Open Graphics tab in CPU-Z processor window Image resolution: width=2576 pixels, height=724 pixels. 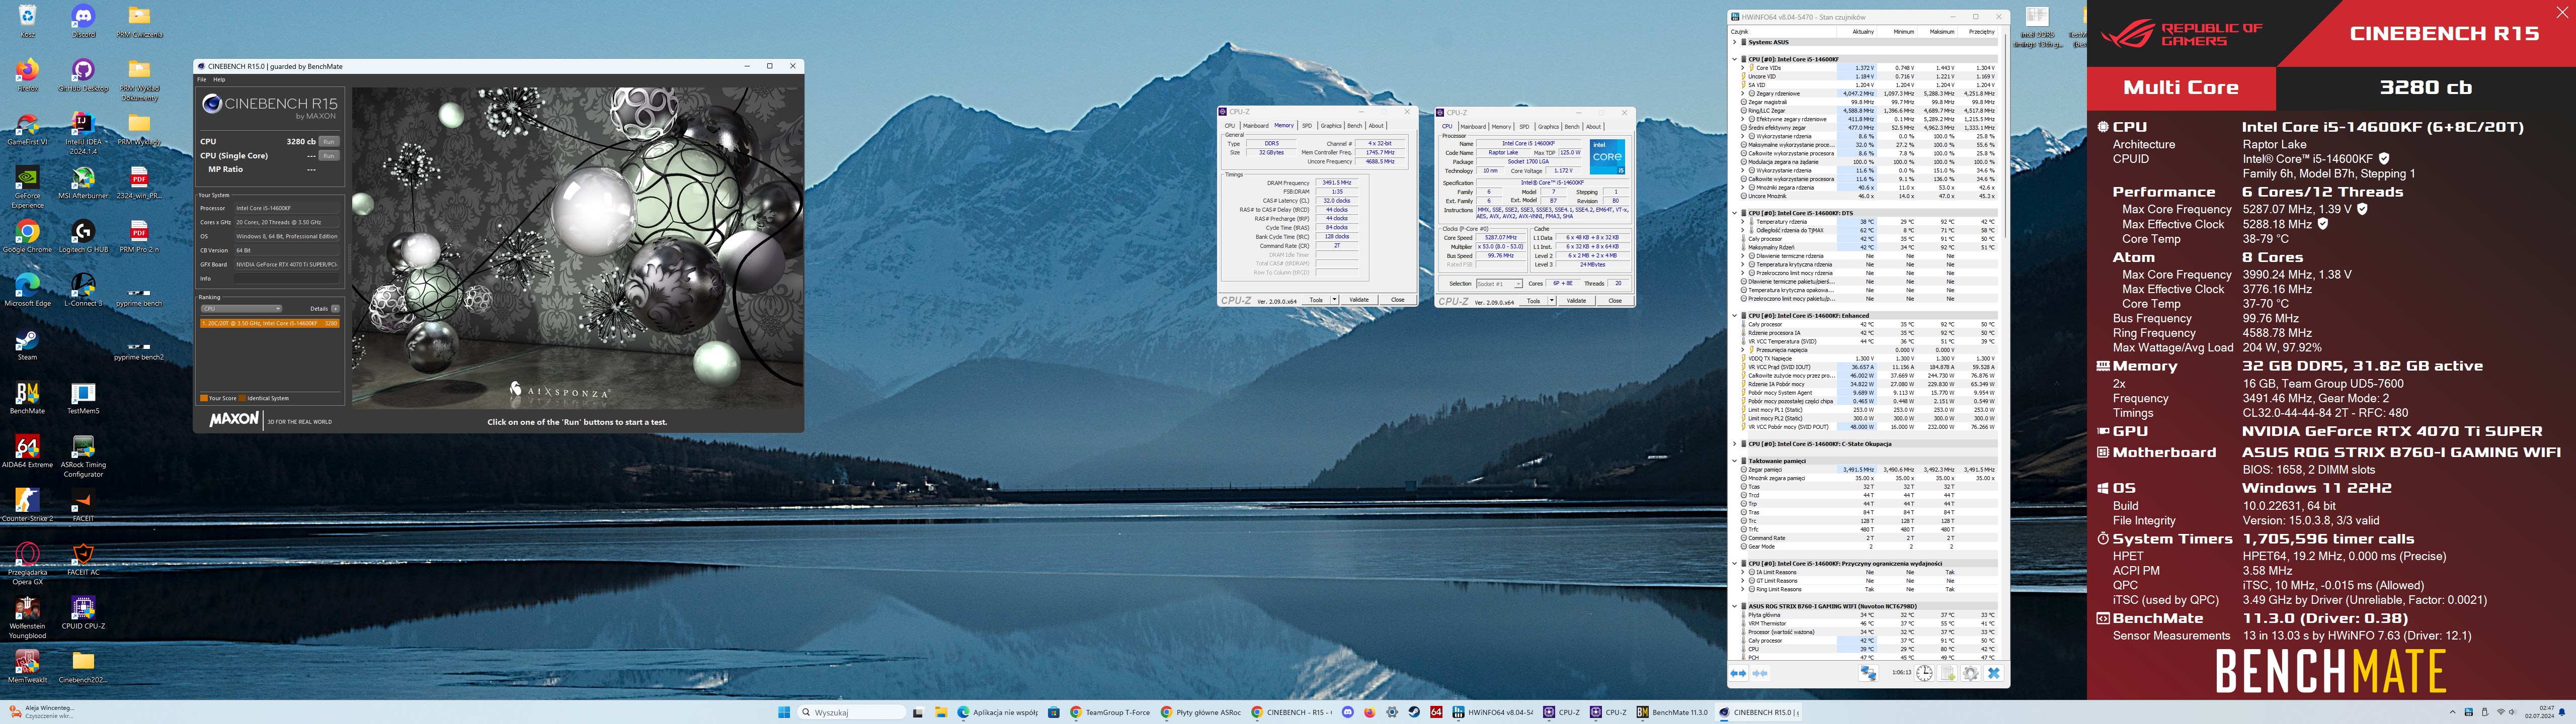click(1548, 127)
